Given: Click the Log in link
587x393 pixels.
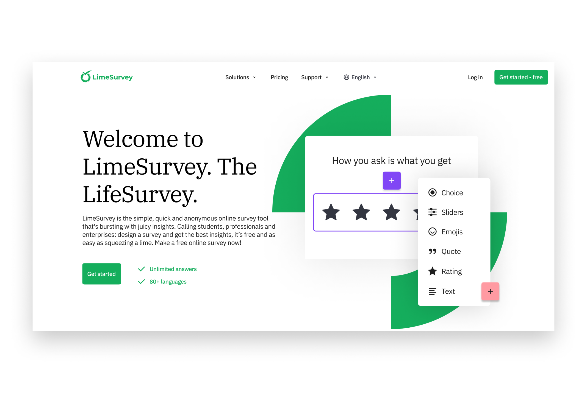Looking at the screenshot, I should click(475, 77).
